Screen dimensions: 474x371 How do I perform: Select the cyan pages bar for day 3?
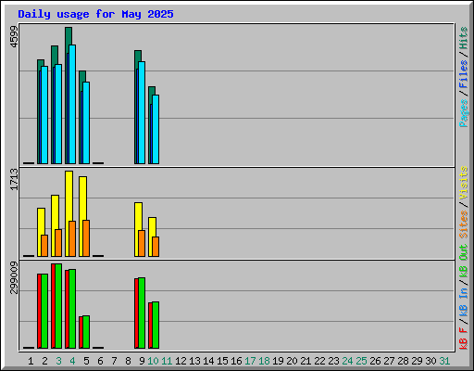pyautogui.click(x=58, y=114)
